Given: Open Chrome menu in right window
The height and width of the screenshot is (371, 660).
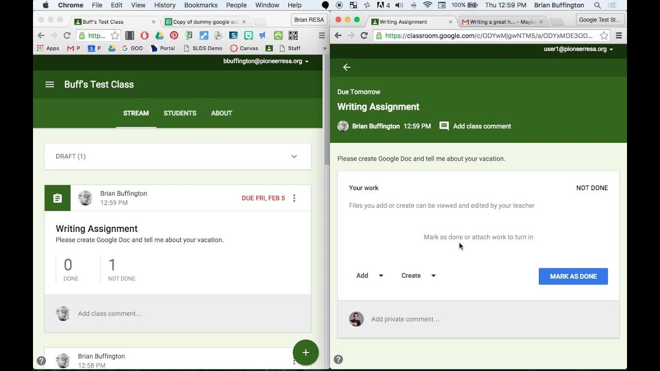Looking at the screenshot, I should pos(619,36).
